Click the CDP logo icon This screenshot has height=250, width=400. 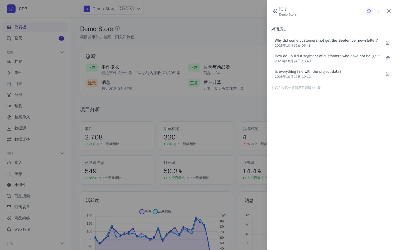(11, 9)
